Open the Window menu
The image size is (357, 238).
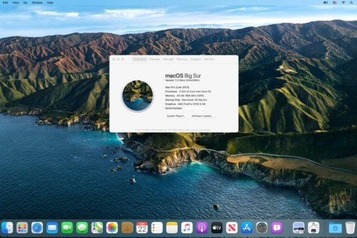tap(37, 3)
